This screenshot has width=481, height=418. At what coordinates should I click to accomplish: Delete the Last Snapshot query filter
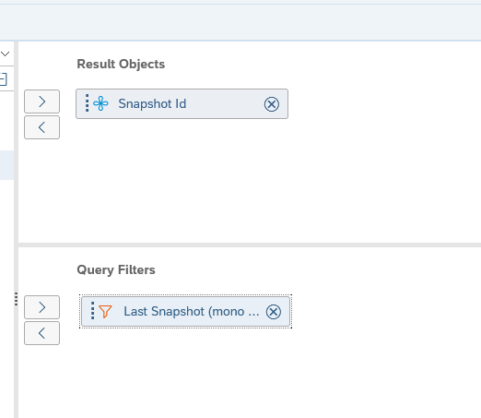tap(274, 312)
